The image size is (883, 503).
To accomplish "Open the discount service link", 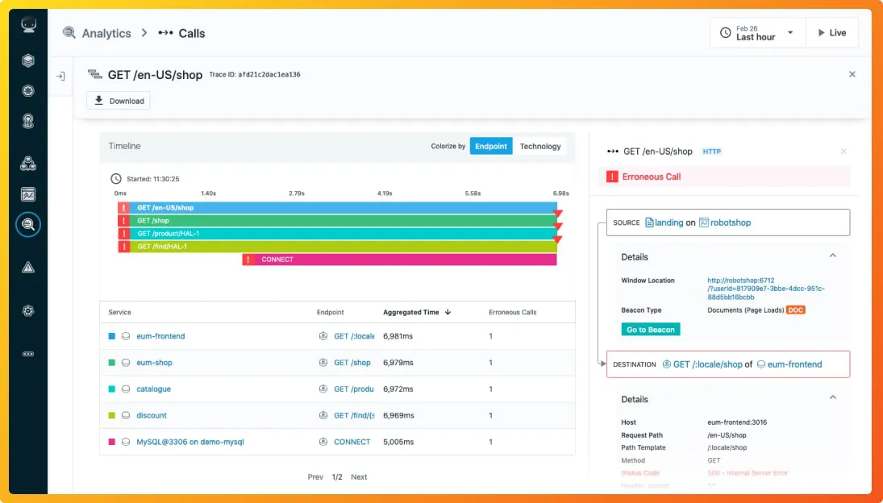I will click(x=152, y=415).
